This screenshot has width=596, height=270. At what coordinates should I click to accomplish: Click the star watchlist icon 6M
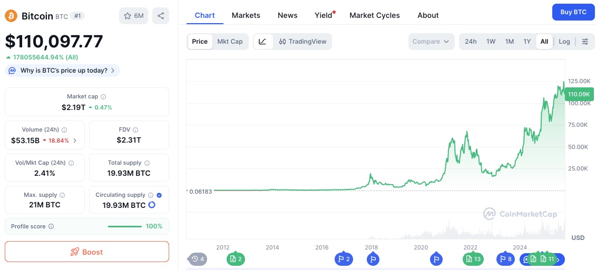pos(133,16)
